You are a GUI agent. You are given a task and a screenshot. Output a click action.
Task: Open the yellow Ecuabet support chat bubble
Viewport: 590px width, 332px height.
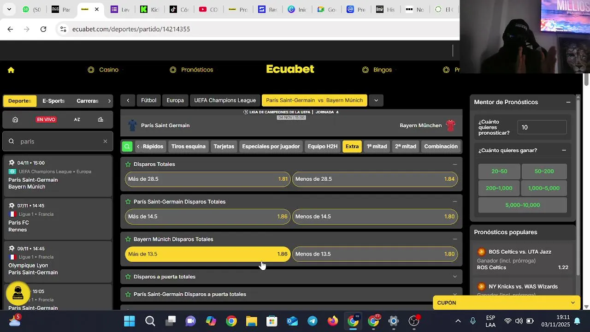tap(18, 293)
